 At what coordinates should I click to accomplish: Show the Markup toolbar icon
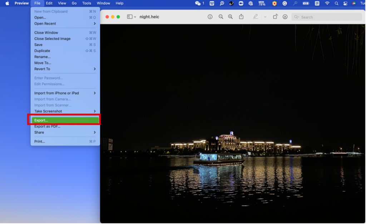click(x=285, y=17)
